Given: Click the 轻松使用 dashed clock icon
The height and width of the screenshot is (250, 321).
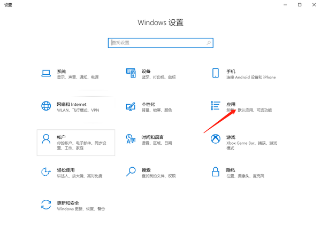Looking at the screenshot, I should point(46,171).
